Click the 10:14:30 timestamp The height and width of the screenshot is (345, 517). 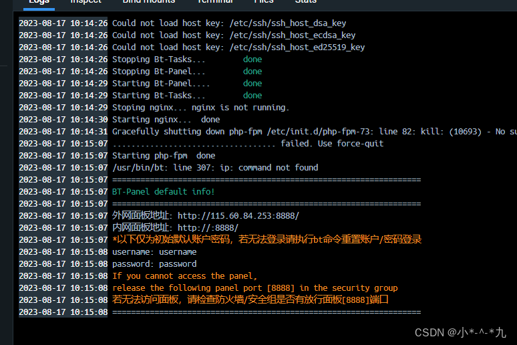pyautogui.click(x=63, y=120)
